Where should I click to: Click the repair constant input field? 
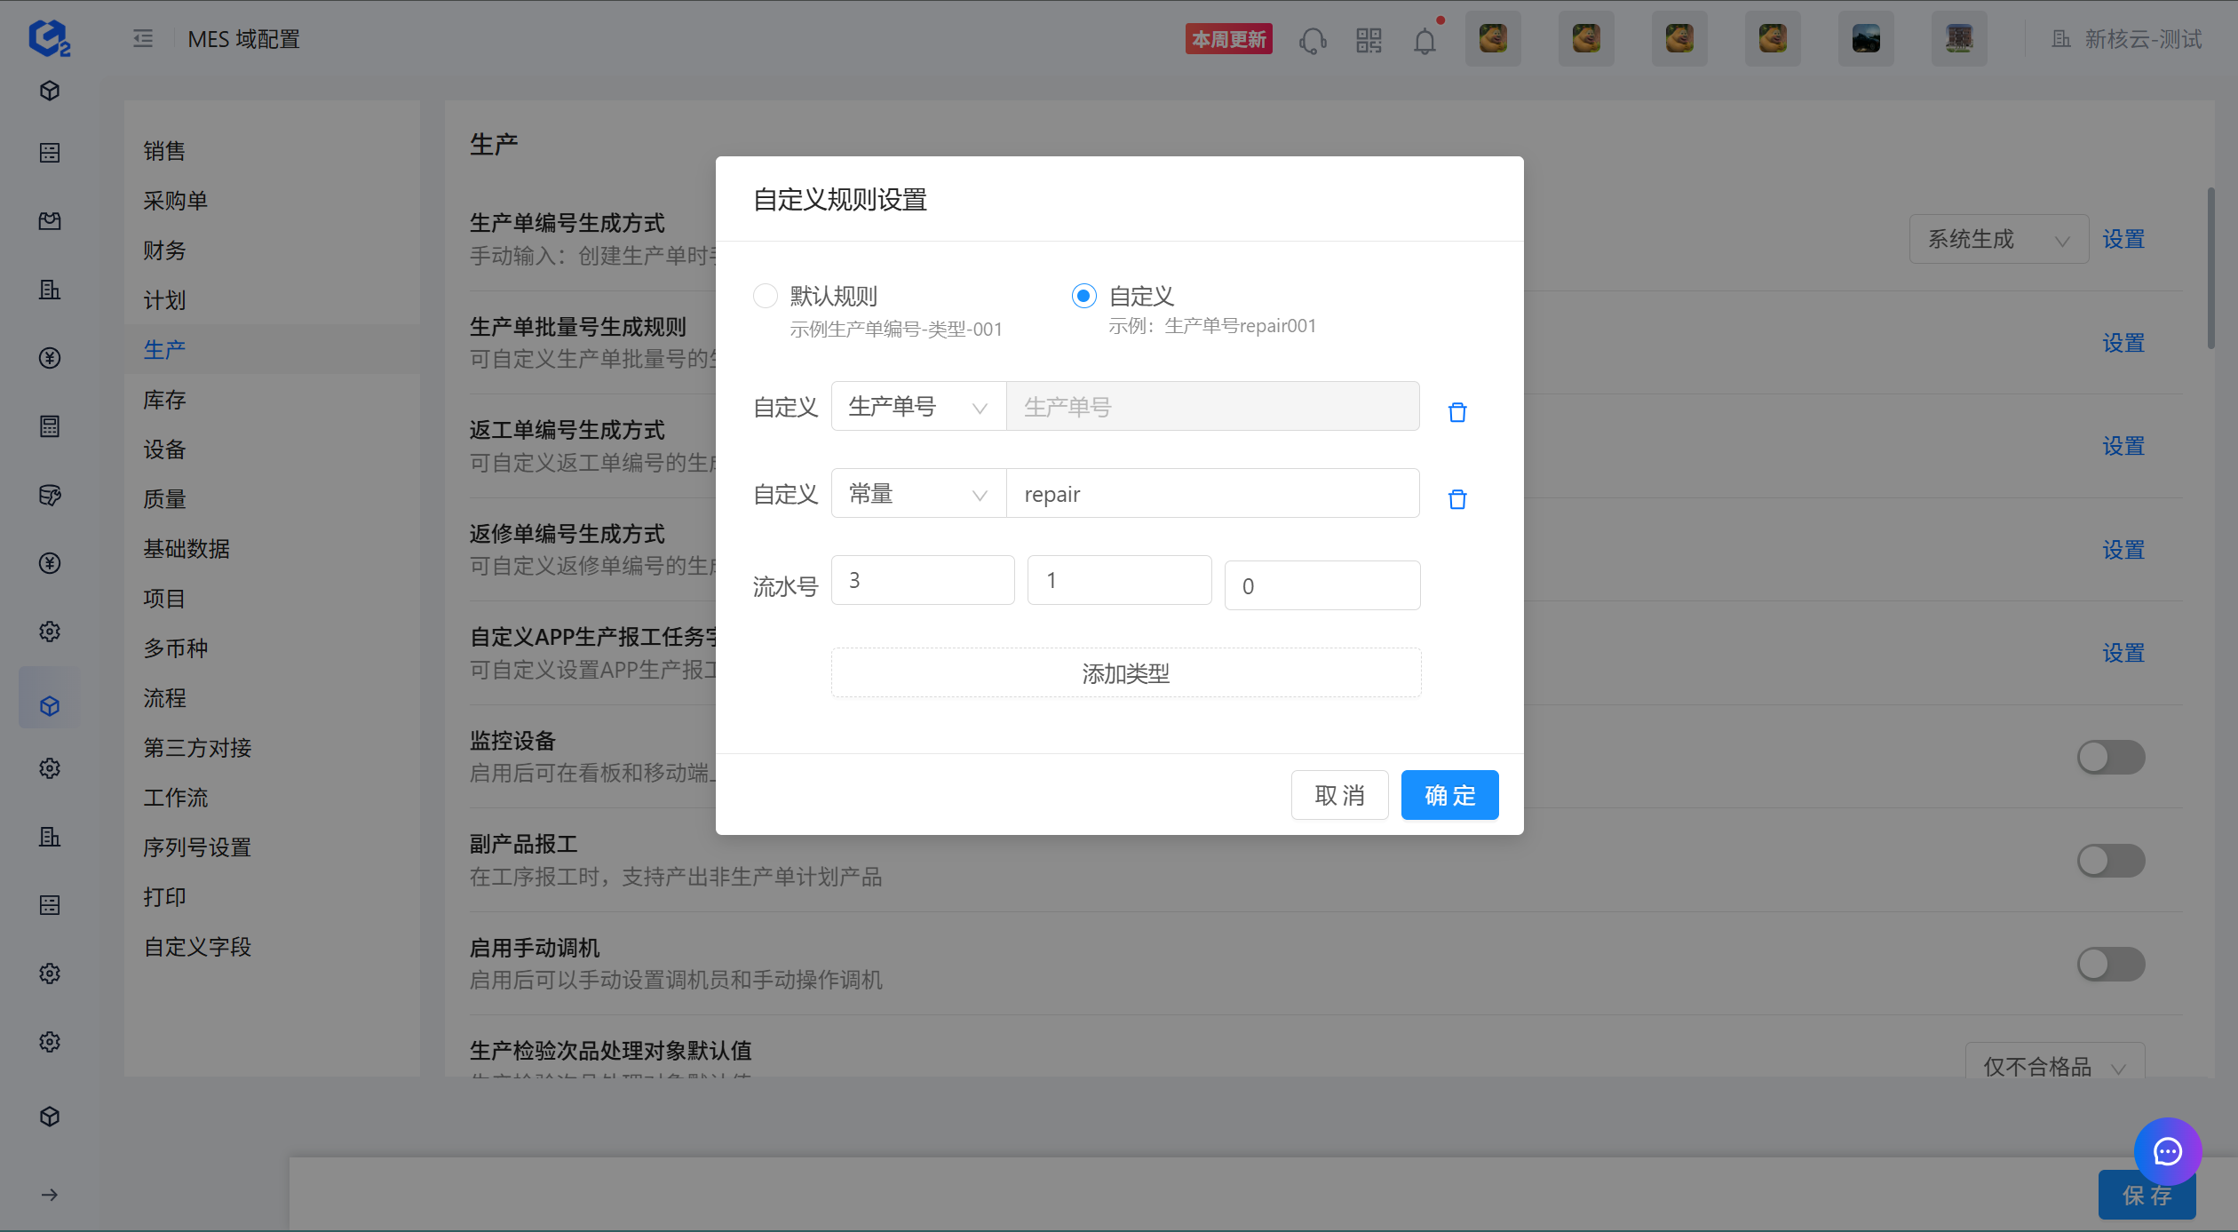pos(1212,494)
